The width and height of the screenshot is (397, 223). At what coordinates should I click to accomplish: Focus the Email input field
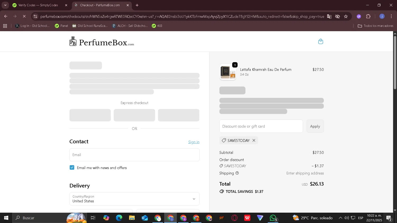[x=134, y=155]
